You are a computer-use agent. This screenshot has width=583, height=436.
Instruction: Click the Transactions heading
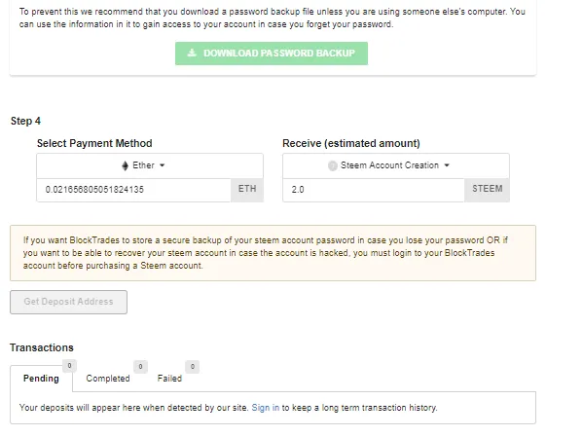click(x=42, y=347)
